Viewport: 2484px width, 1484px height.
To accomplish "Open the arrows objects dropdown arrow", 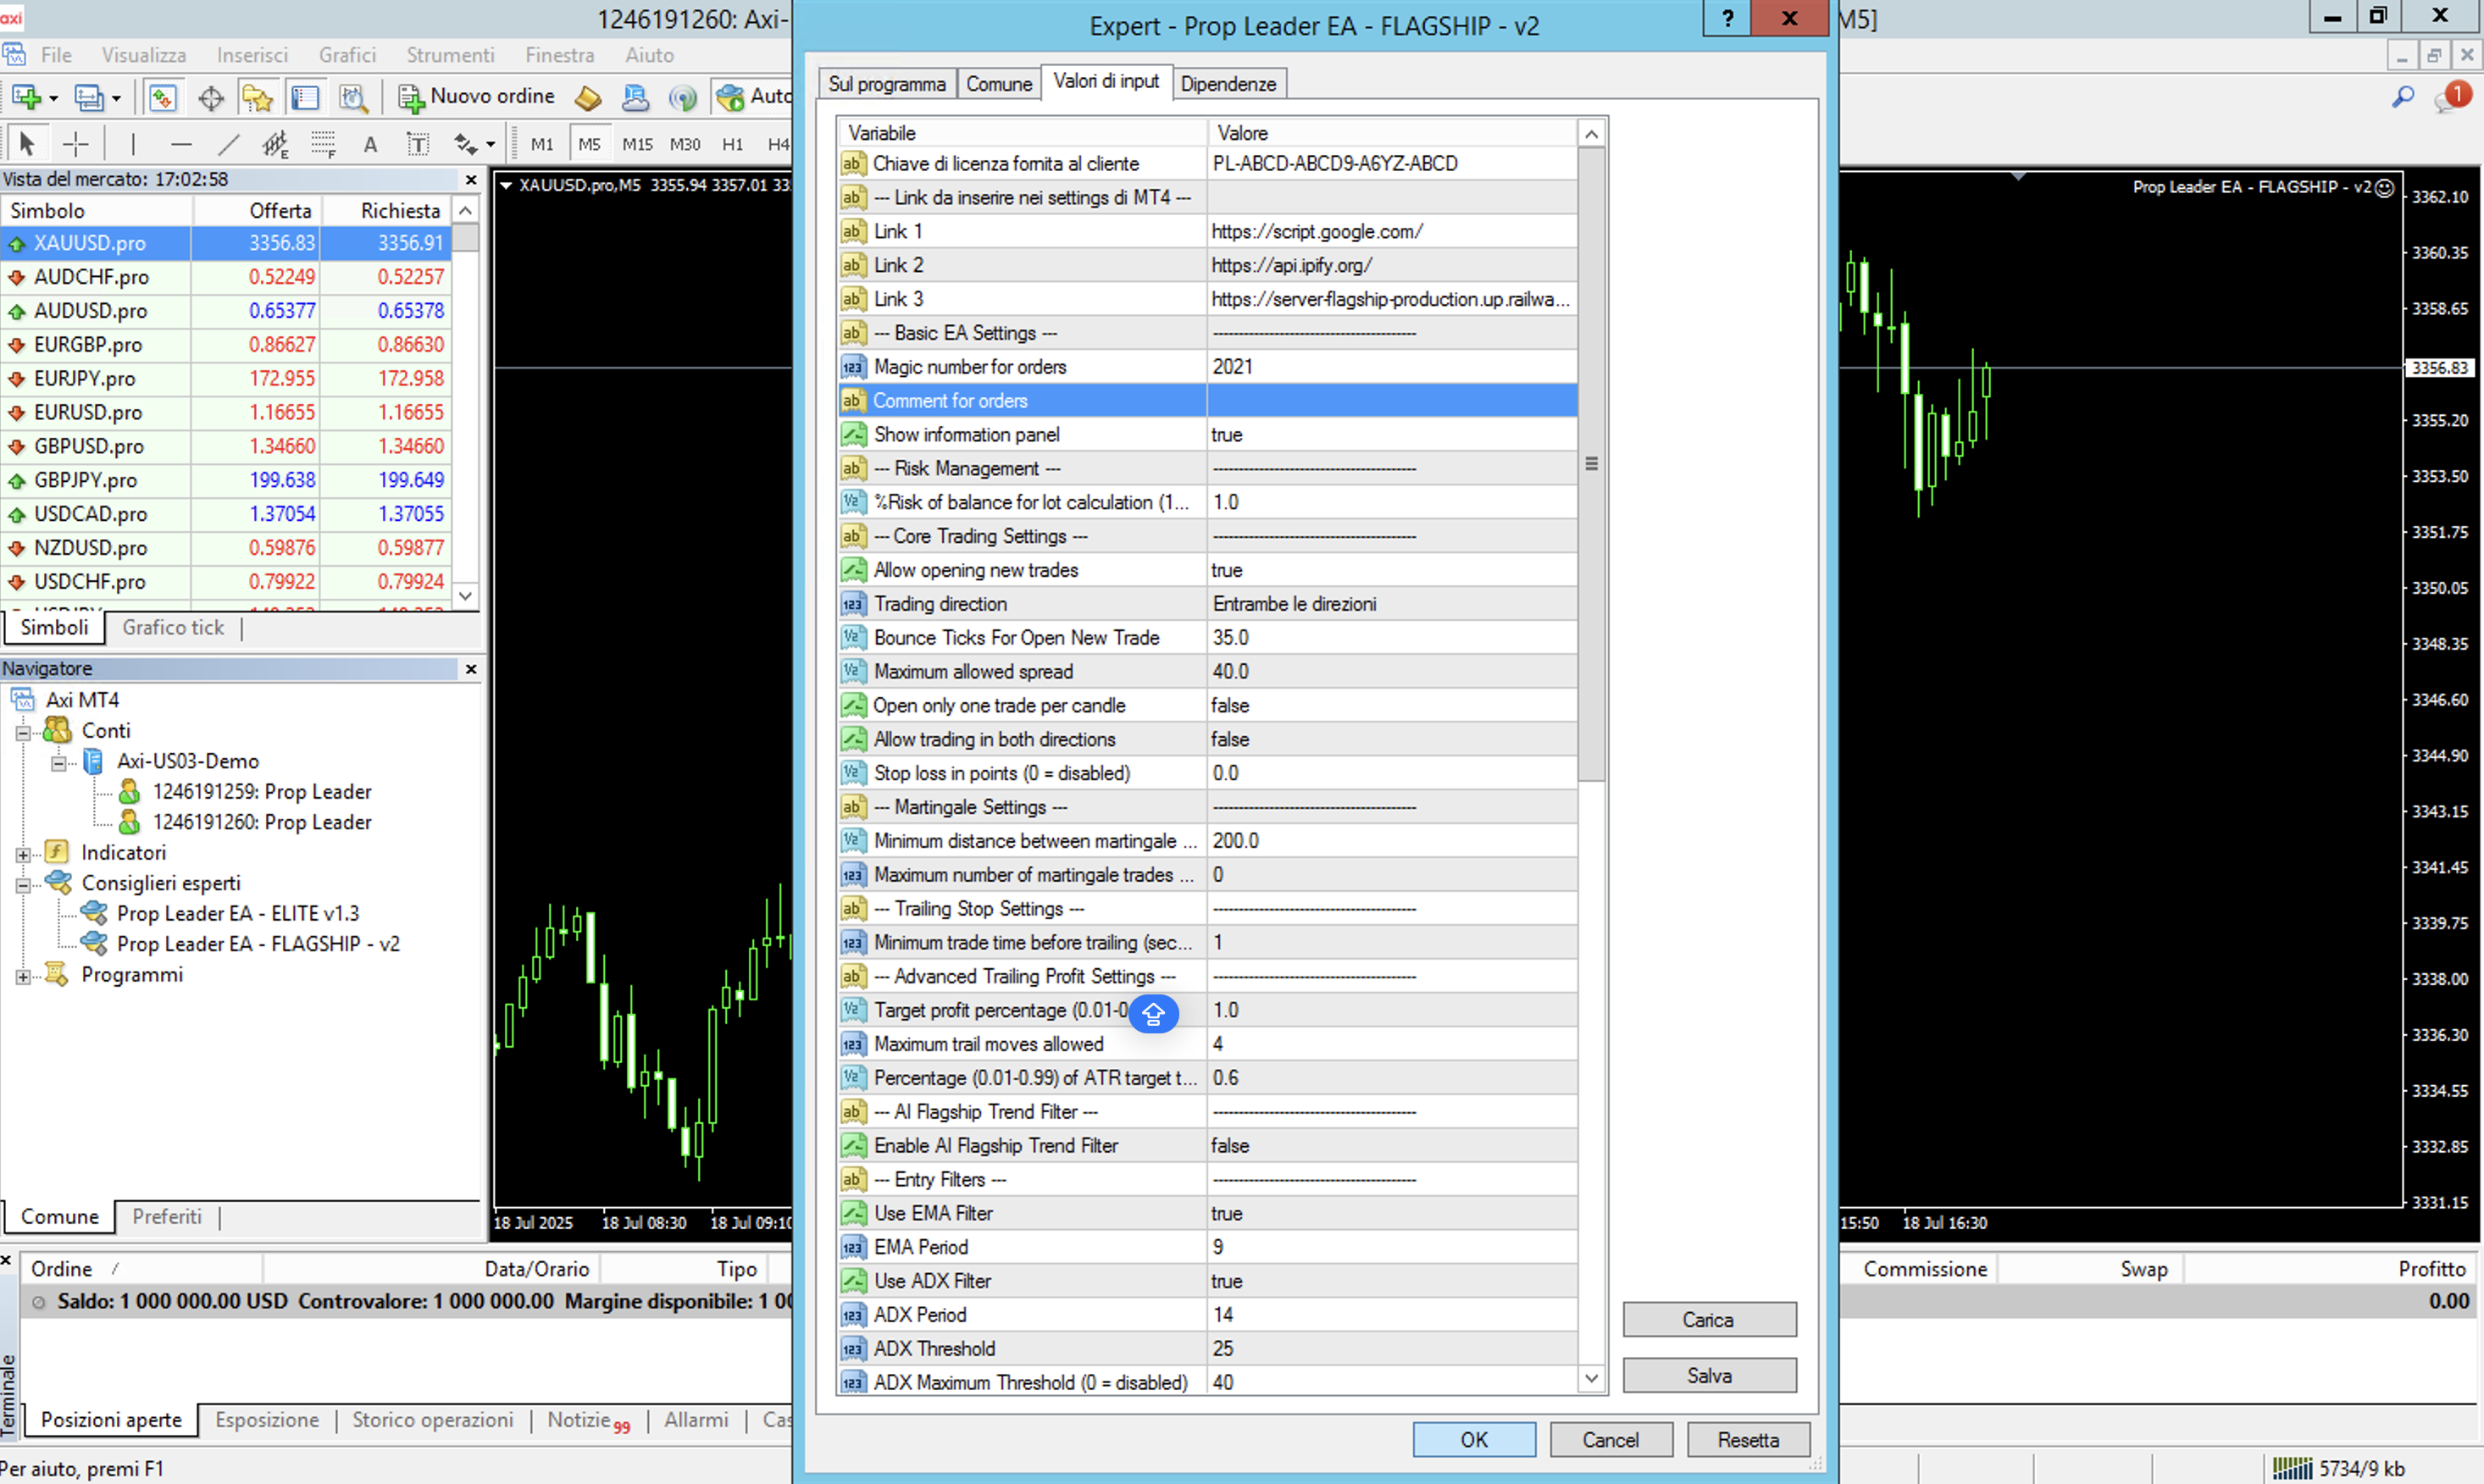I will [x=491, y=144].
